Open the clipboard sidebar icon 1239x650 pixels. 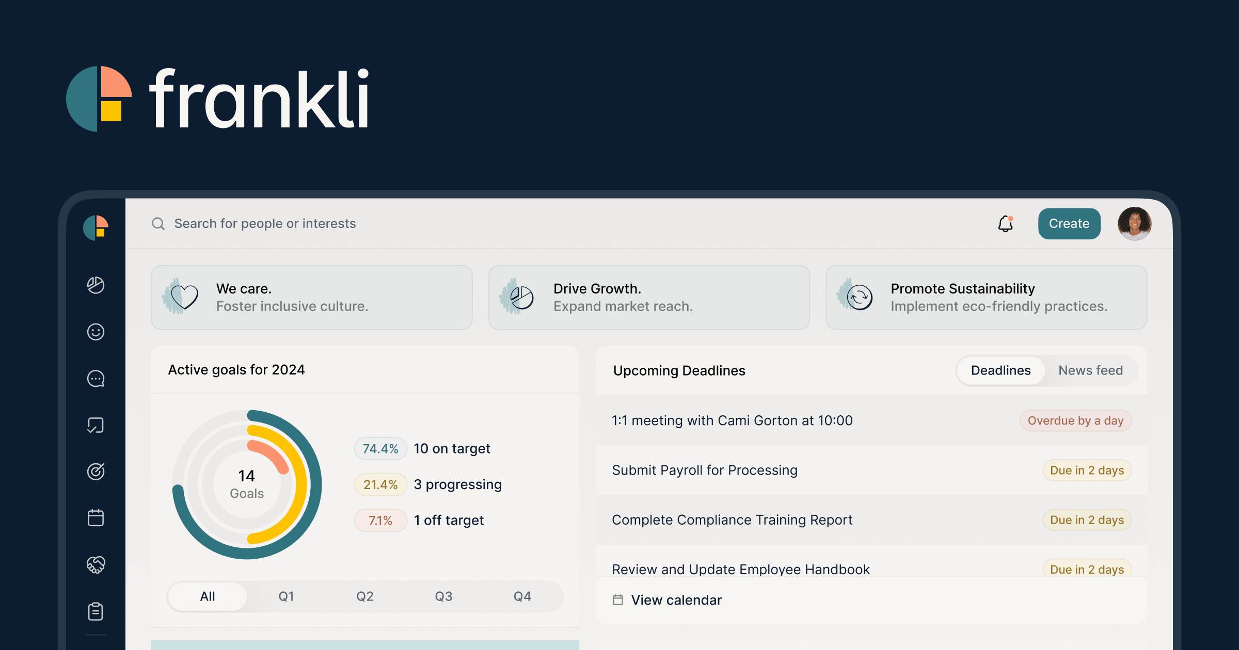tap(96, 611)
